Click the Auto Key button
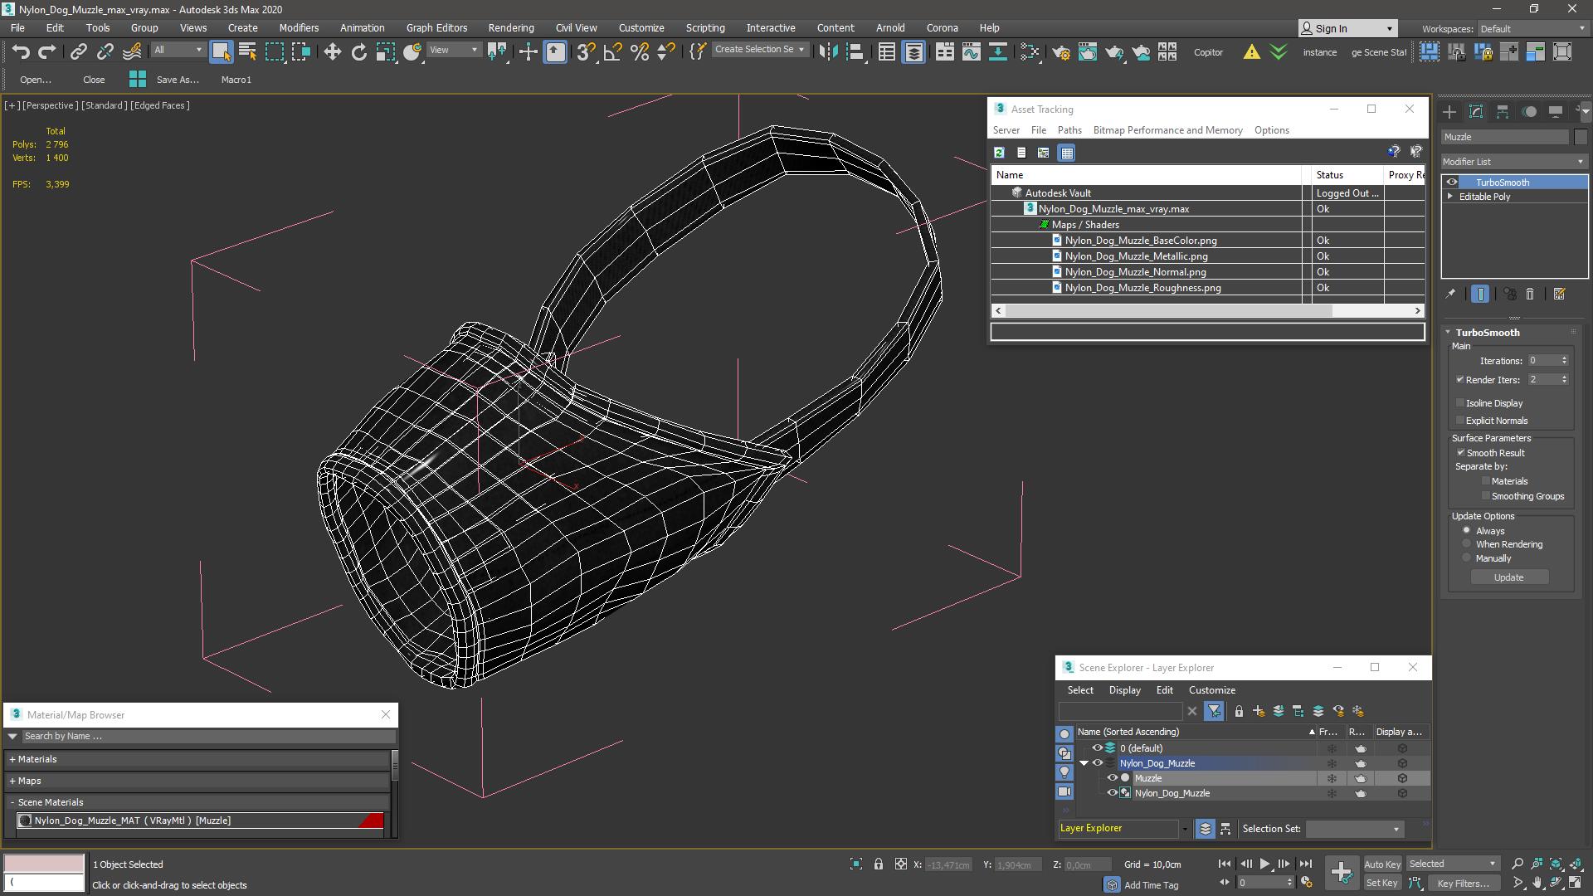This screenshot has height=896, width=1593. (x=1381, y=864)
